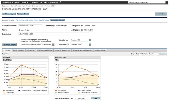Open the Open menu
This screenshot has width=169, height=101.
[x=17, y=2]
